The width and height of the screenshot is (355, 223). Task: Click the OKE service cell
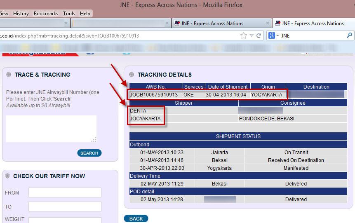(x=188, y=95)
